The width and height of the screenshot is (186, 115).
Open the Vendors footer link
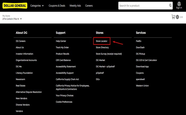click(19, 111)
